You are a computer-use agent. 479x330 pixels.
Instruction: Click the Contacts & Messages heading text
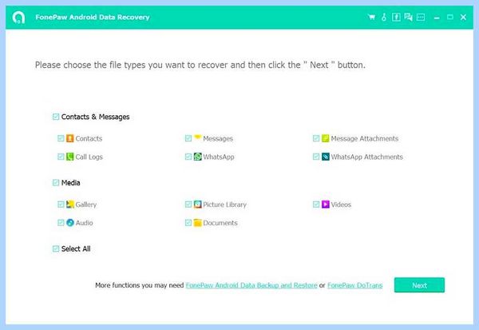pyautogui.click(x=95, y=117)
